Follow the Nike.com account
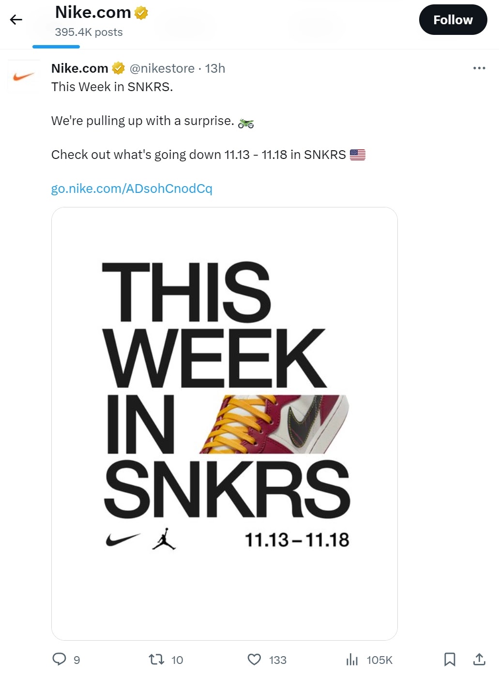This screenshot has height=677, width=499. click(453, 20)
